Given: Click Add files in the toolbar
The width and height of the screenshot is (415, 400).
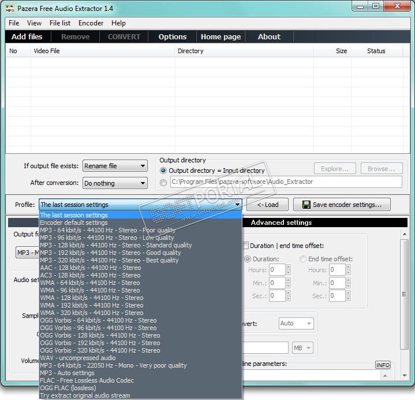Looking at the screenshot, I should tap(27, 36).
